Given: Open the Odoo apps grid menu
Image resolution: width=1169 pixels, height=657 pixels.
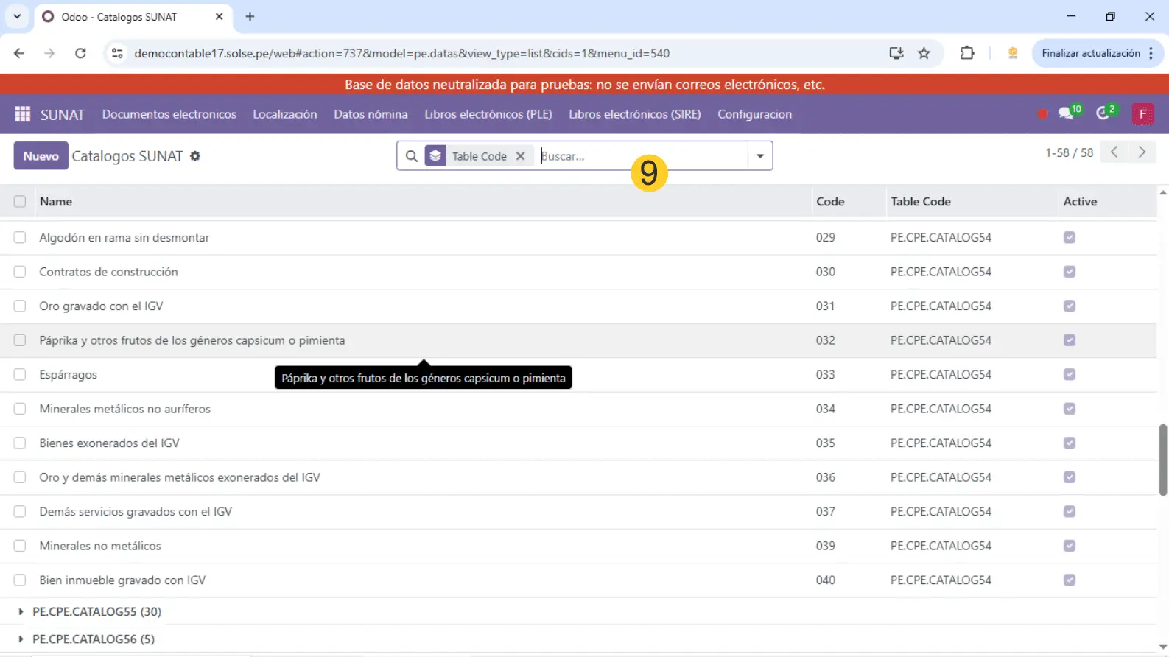Looking at the screenshot, I should coord(23,114).
